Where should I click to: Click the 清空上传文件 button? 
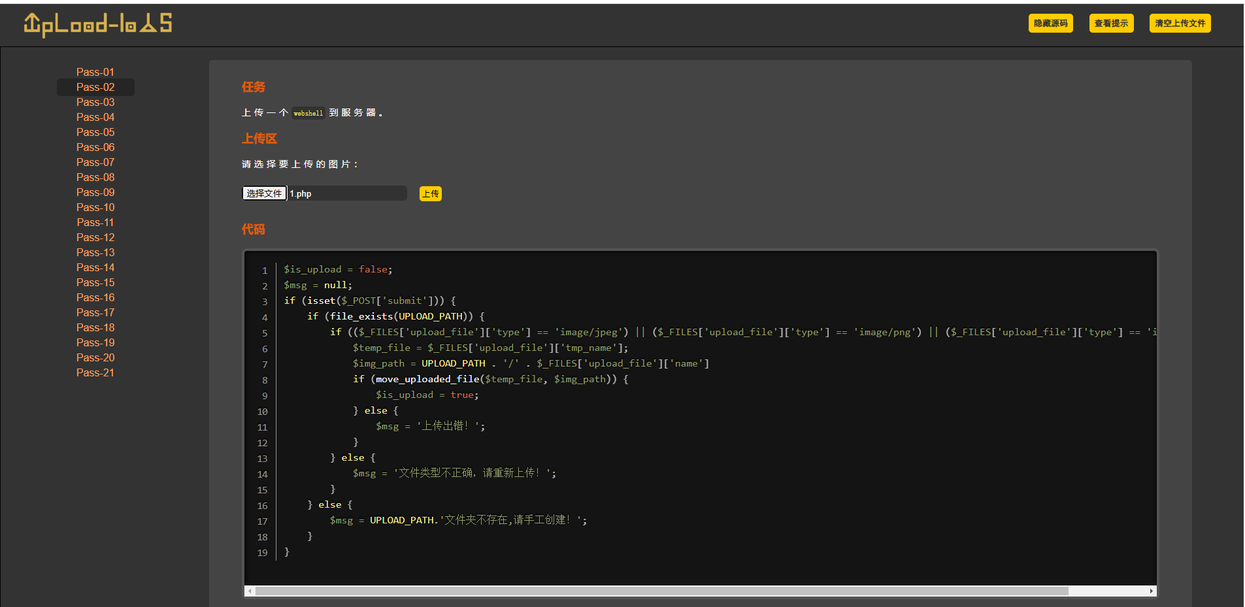point(1180,24)
